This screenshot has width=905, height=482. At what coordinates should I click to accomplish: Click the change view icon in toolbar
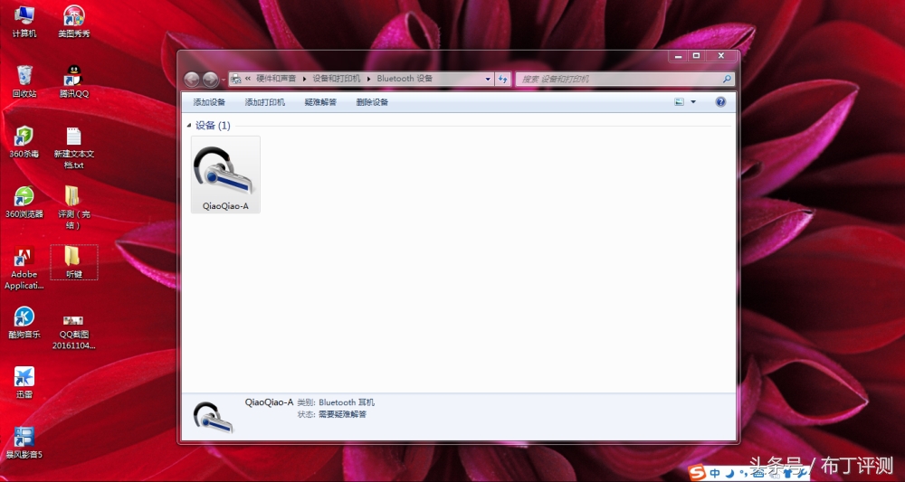[680, 102]
